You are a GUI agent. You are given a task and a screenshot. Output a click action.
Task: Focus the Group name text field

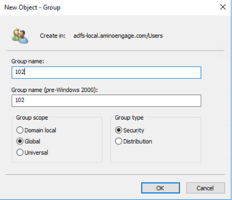click(x=106, y=72)
